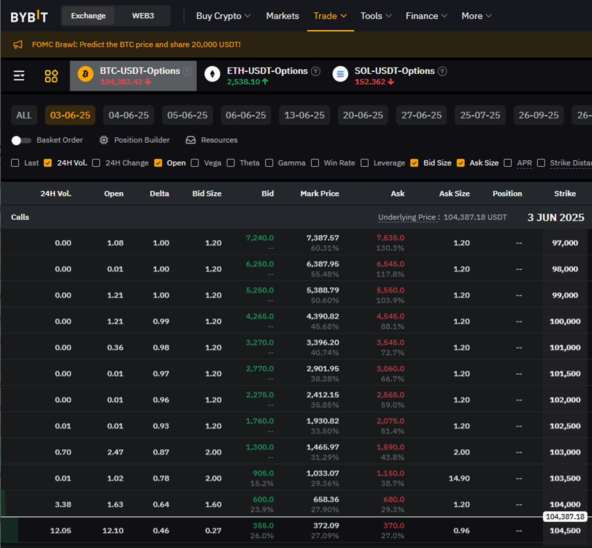Click the Solana coin icon
Image resolution: width=592 pixels, height=548 pixels.
[x=340, y=74]
